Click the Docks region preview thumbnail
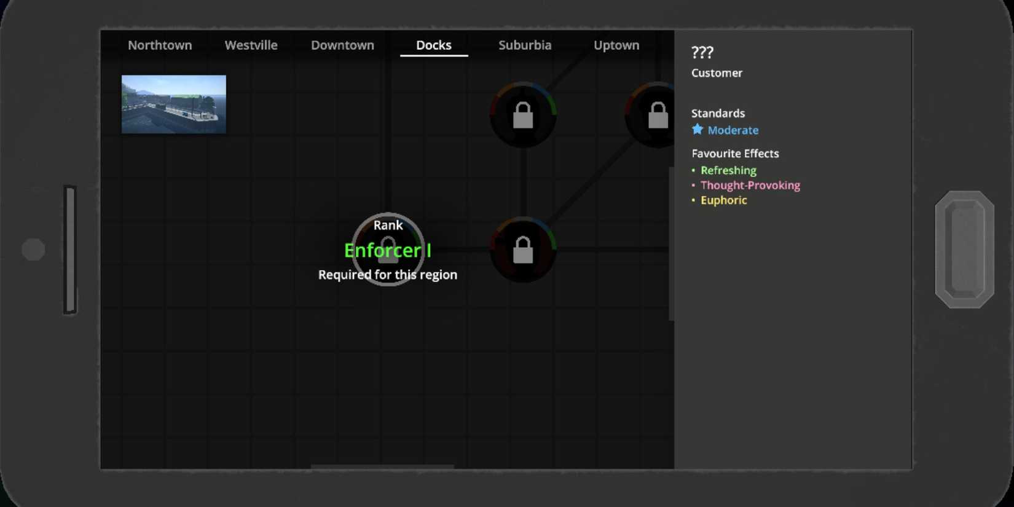Viewport: 1014px width, 507px height. tap(174, 104)
